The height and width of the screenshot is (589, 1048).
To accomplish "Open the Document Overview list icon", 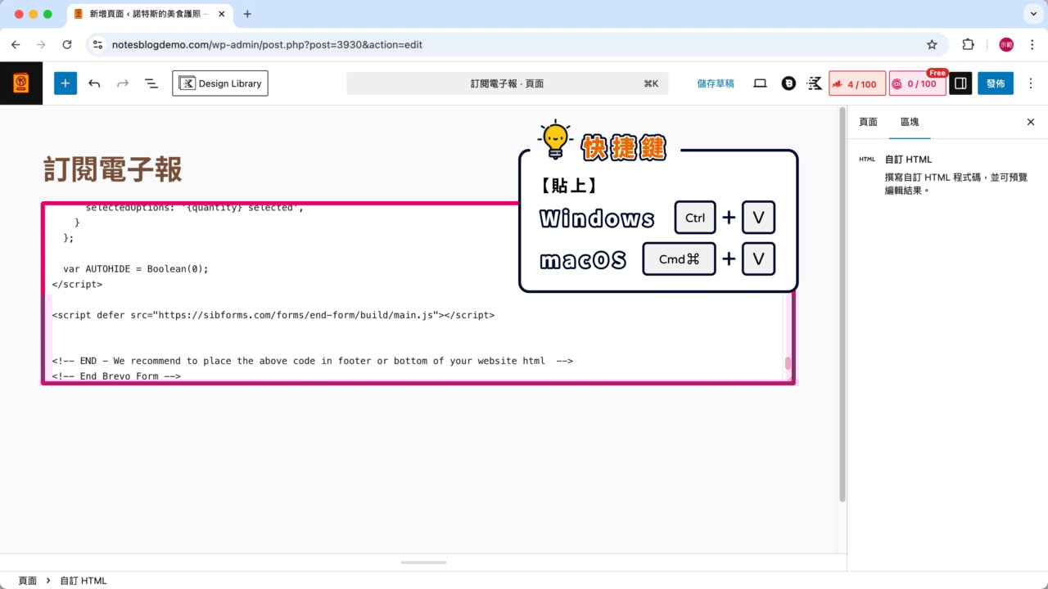I will pyautogui.click(x=151, y=83).
